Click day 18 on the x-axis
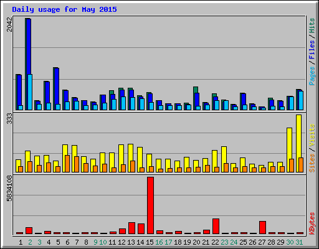This screenshot has width=319, height=249. tap(178, 242)
